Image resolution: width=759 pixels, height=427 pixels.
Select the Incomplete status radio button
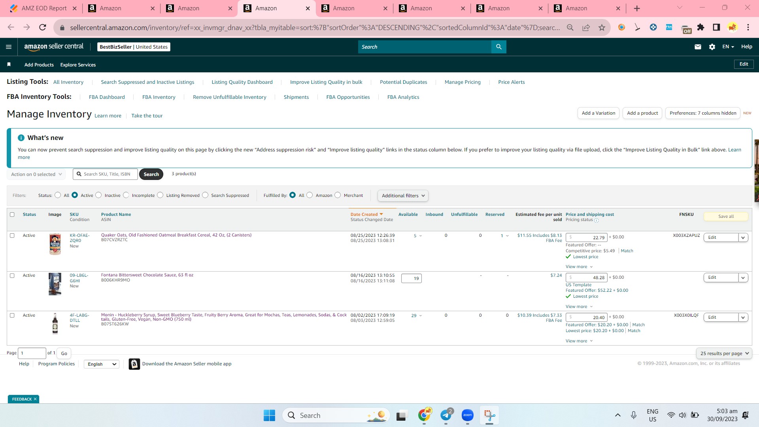(126, 195)
